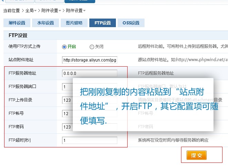Image resolution: width=228 pixels, height=167 pixels.
Task: Open the 图片缩略 tab
Action: tap(74, 23)
